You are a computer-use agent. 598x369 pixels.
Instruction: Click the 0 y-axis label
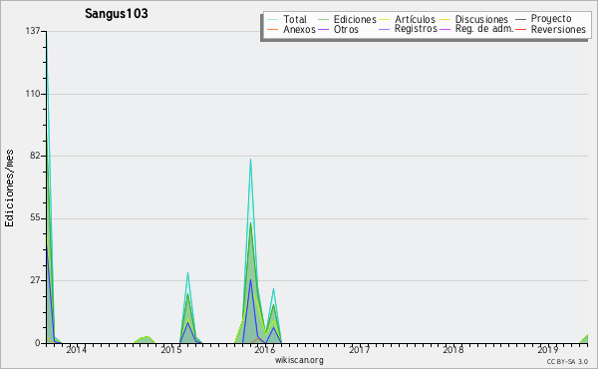pos(38,343)
